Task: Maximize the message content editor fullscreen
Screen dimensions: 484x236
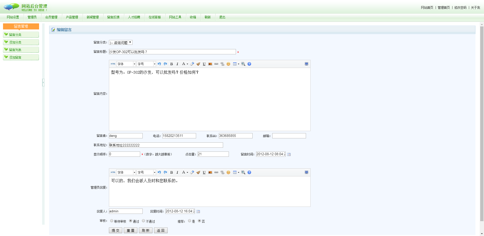Action: coord(307,64)
